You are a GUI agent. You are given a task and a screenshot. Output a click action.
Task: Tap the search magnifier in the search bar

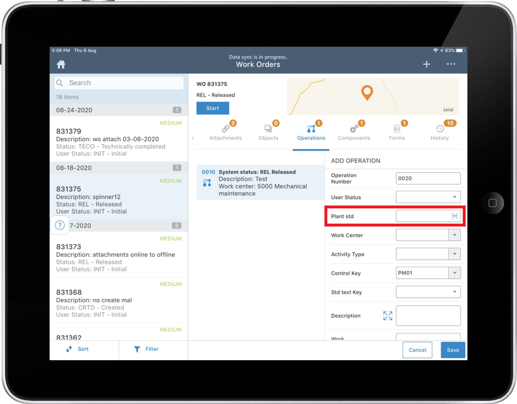[x=59, y=82]
